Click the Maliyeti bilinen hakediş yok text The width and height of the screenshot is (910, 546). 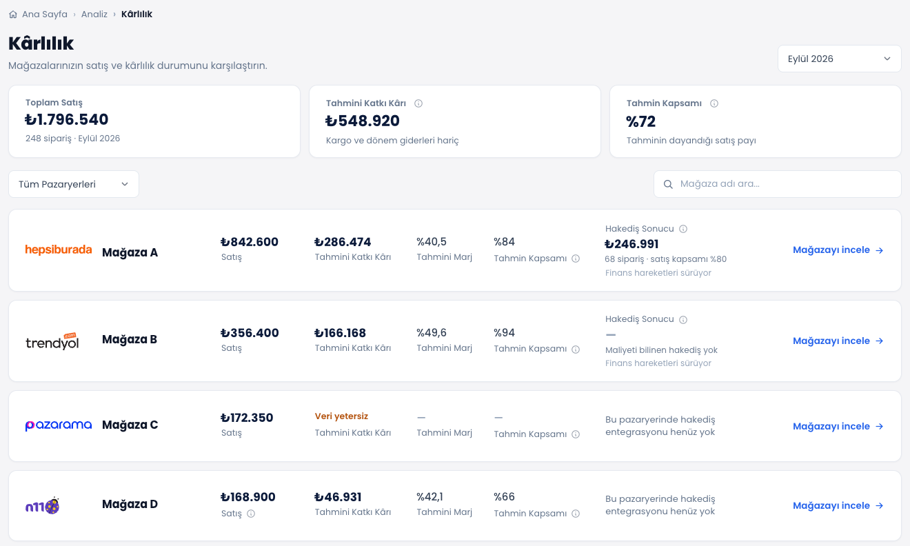coord(661,350)
